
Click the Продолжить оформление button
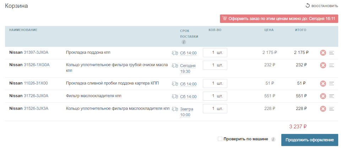(309, 140)
